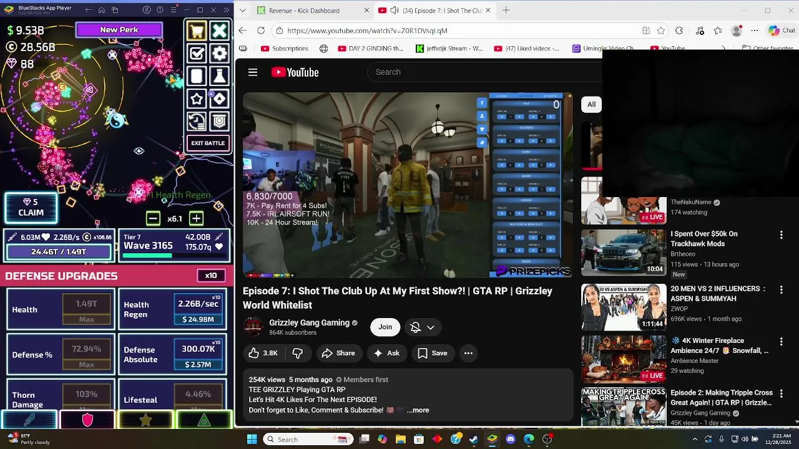The image size is (799, 449).
Task: Open game settings gear icon
Action: click(219, 54)
